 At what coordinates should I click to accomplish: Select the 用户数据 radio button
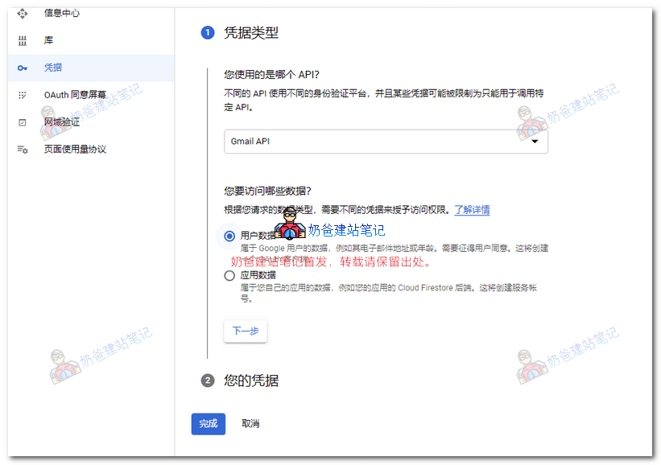228,236
